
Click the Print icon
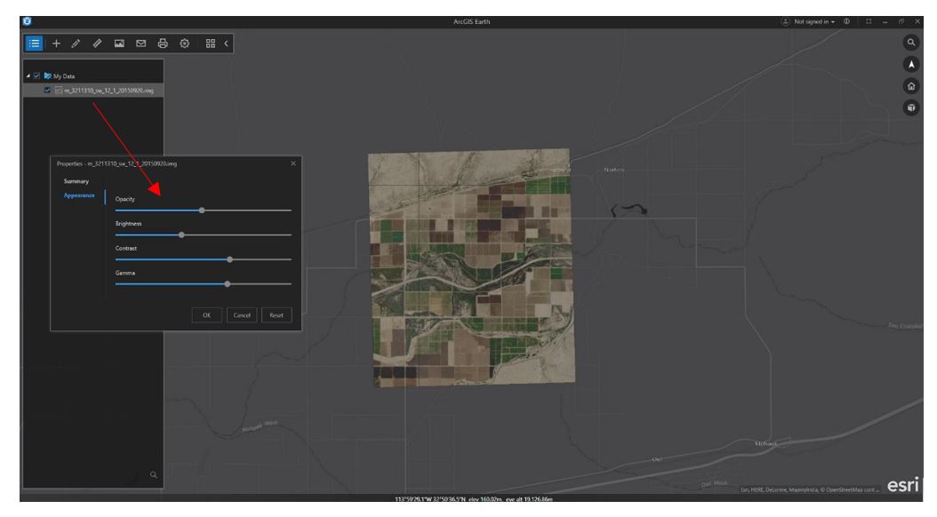[x=163, y=44]
